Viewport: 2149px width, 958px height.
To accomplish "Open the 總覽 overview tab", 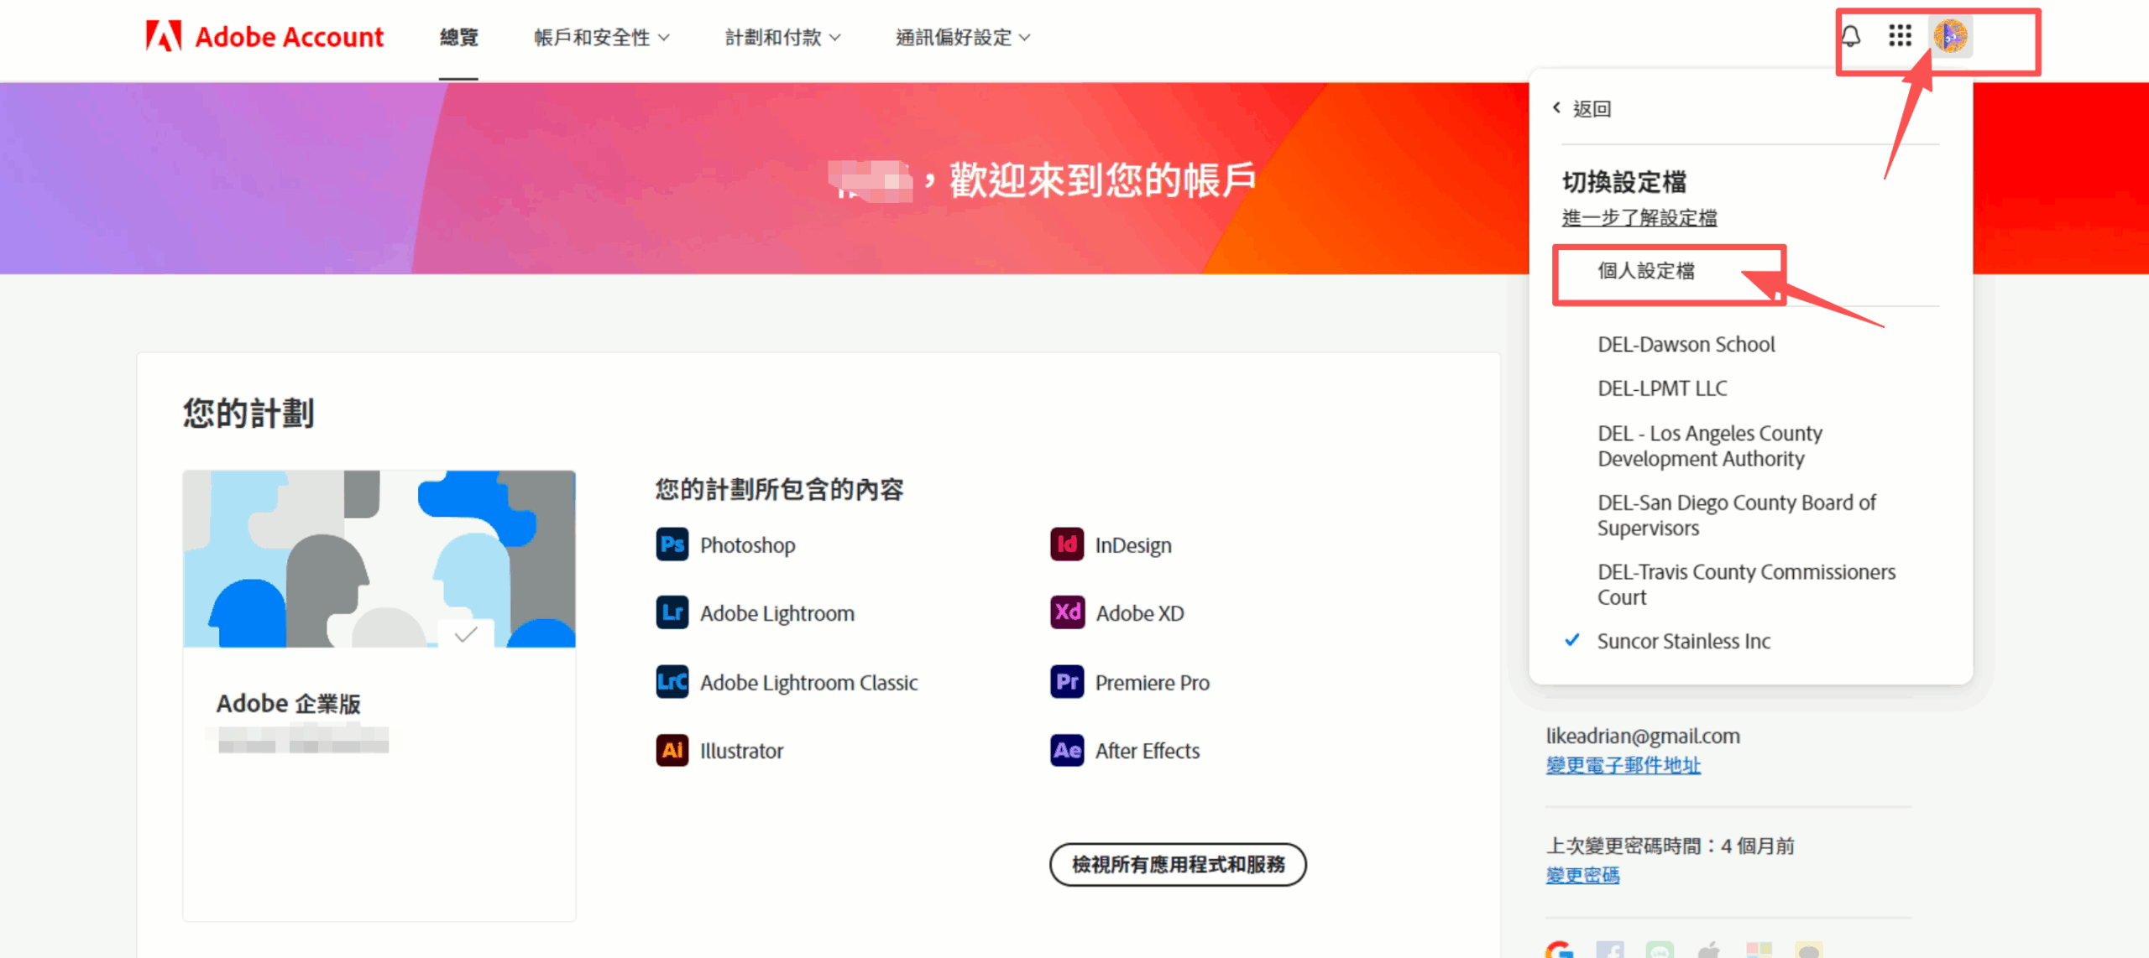I will coord(458,37).
